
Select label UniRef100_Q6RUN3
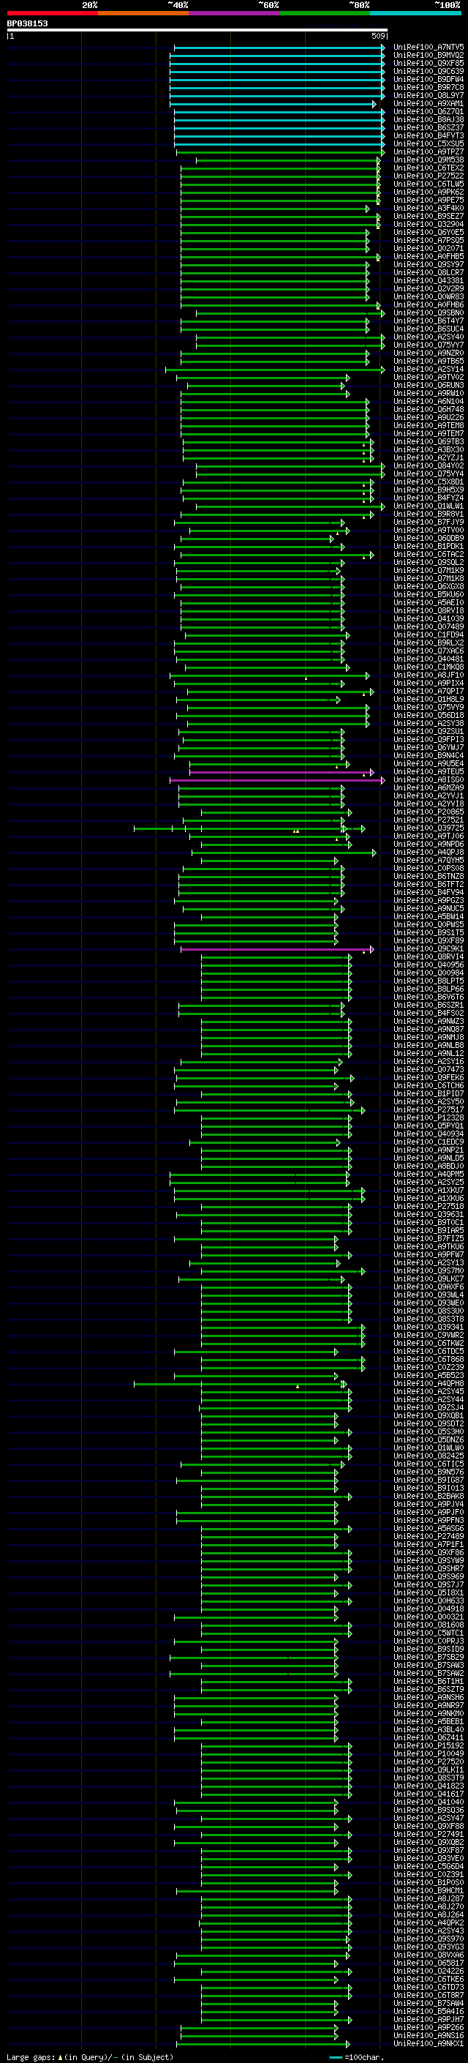pos(428,385)
